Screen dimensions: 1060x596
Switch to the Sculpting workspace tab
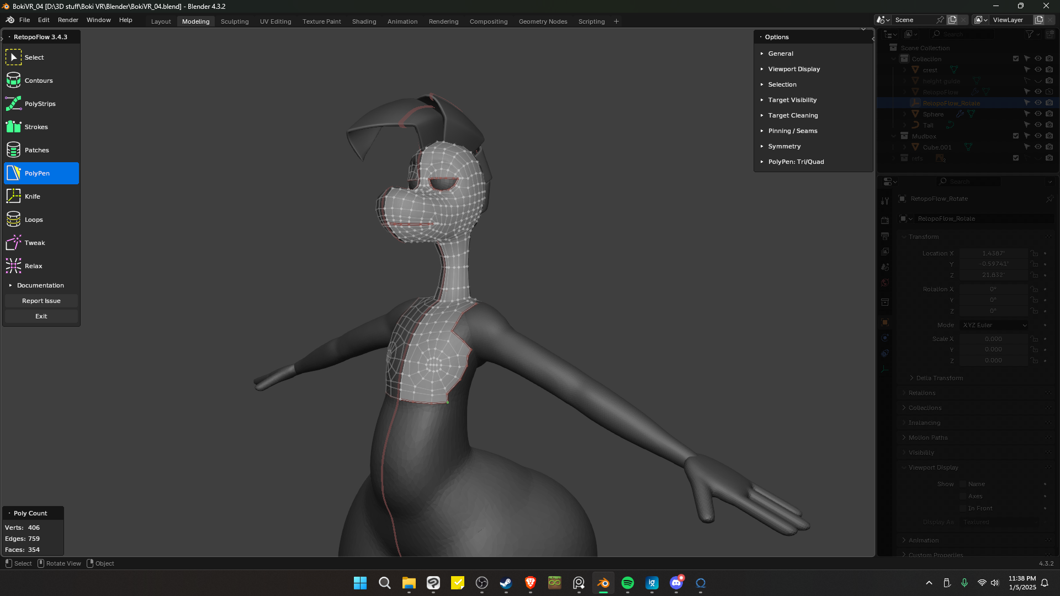[235, 22]
